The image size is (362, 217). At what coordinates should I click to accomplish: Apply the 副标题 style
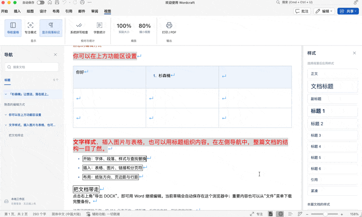333,99
